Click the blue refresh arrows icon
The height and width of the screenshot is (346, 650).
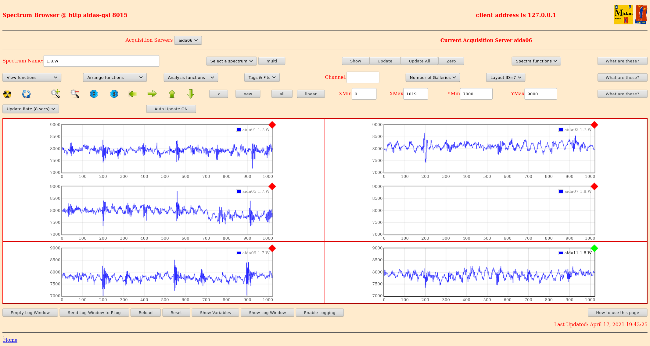click(26, 94)
